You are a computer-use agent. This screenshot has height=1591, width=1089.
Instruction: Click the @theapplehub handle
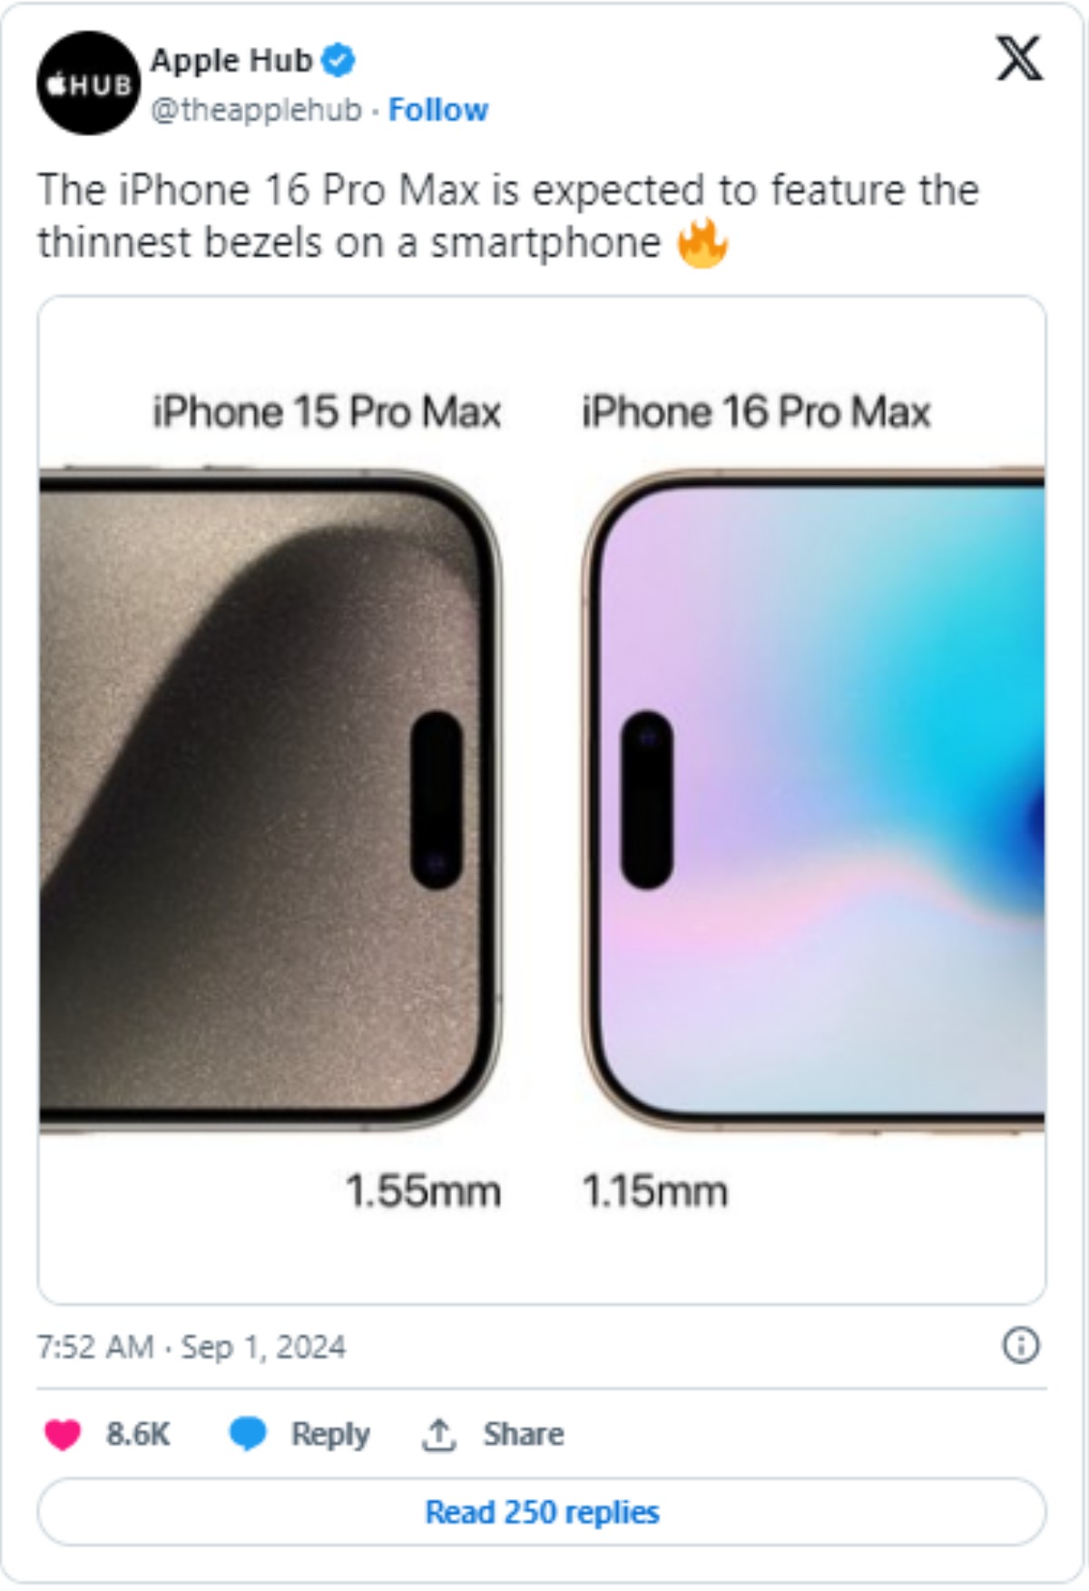pos(256,110)
